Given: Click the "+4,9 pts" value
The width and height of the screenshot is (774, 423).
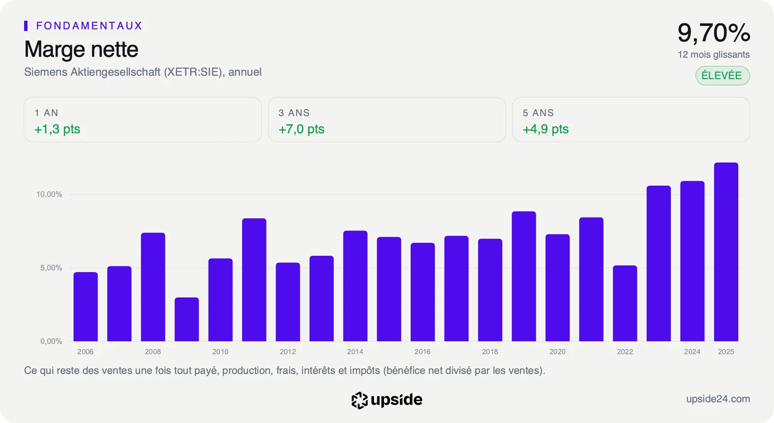Looking at the screenshot, I should pos(546,129).
